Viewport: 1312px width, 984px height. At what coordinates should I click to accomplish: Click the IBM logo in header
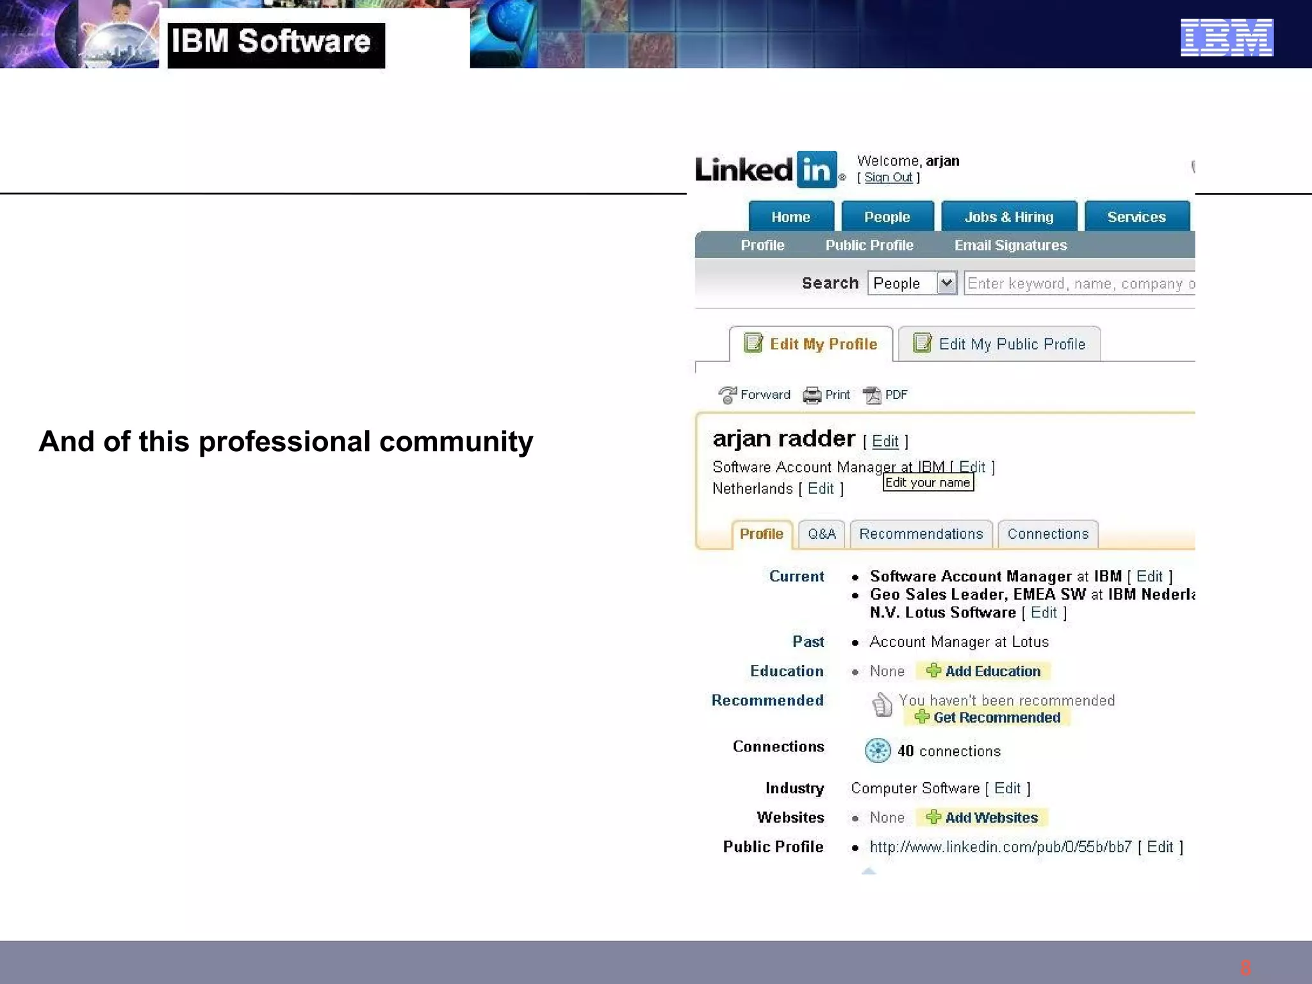pyautogui.click(x=1227, y=38)
